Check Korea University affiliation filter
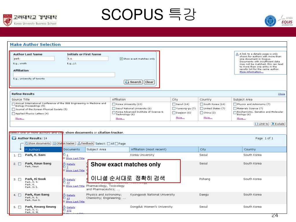296x222 pixels. click(114, 104)
